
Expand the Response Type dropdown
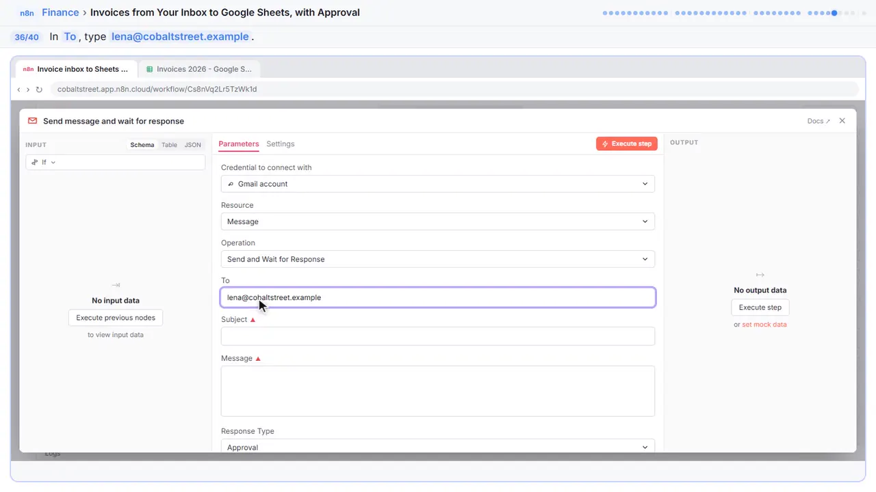438,447
